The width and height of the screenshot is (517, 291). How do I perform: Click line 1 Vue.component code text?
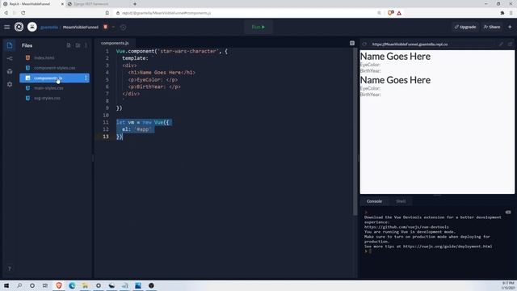pos(172,51)
